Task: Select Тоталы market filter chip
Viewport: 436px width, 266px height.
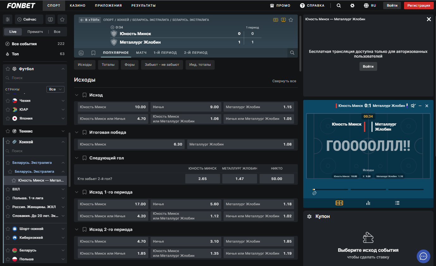Action: (108, 65)
